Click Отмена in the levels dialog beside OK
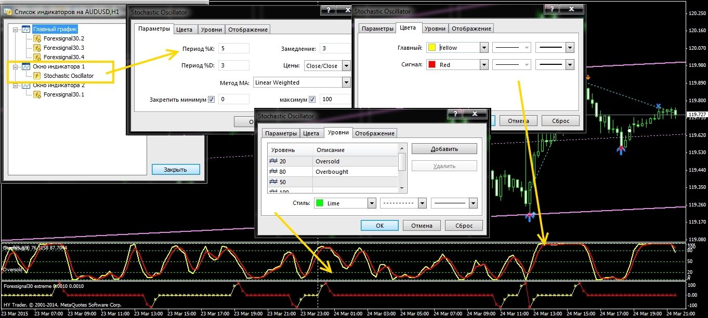 click(x=422, y=226)
